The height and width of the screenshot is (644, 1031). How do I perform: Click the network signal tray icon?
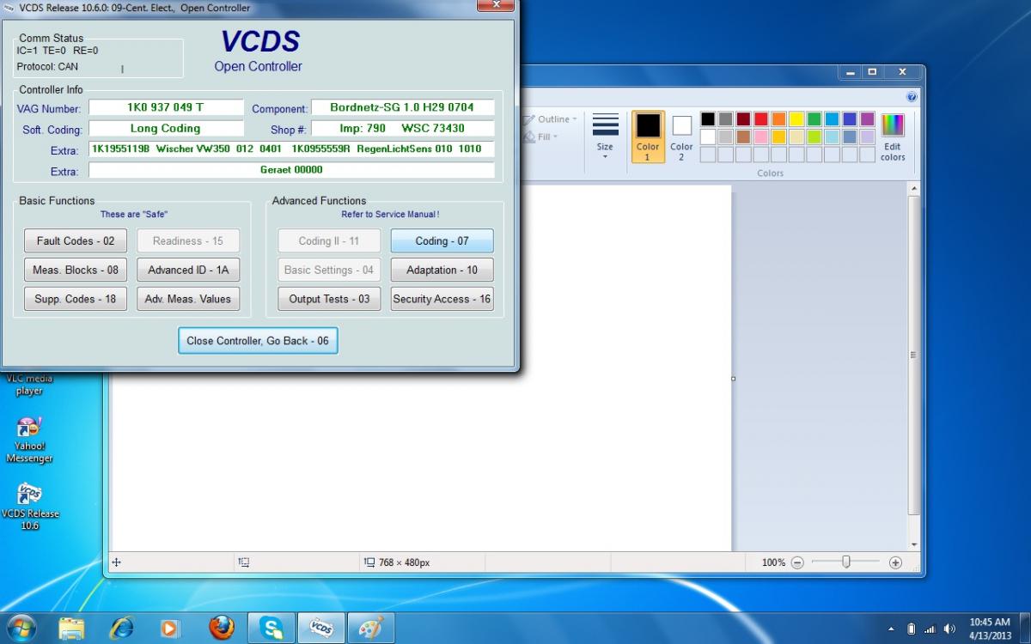coord(930,629)
